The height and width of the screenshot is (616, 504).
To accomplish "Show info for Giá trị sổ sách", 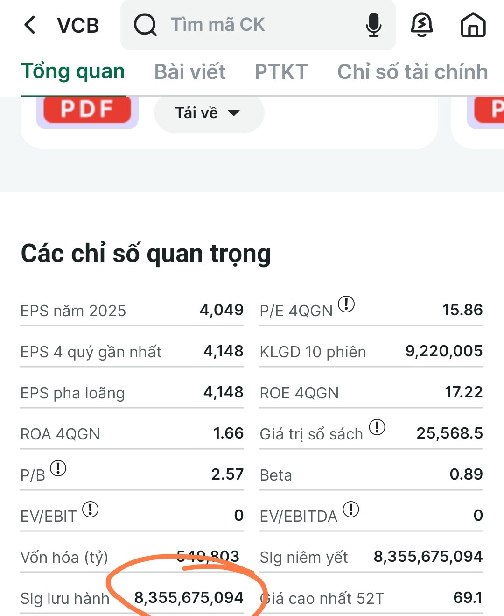I will click(x=377, y=427).
